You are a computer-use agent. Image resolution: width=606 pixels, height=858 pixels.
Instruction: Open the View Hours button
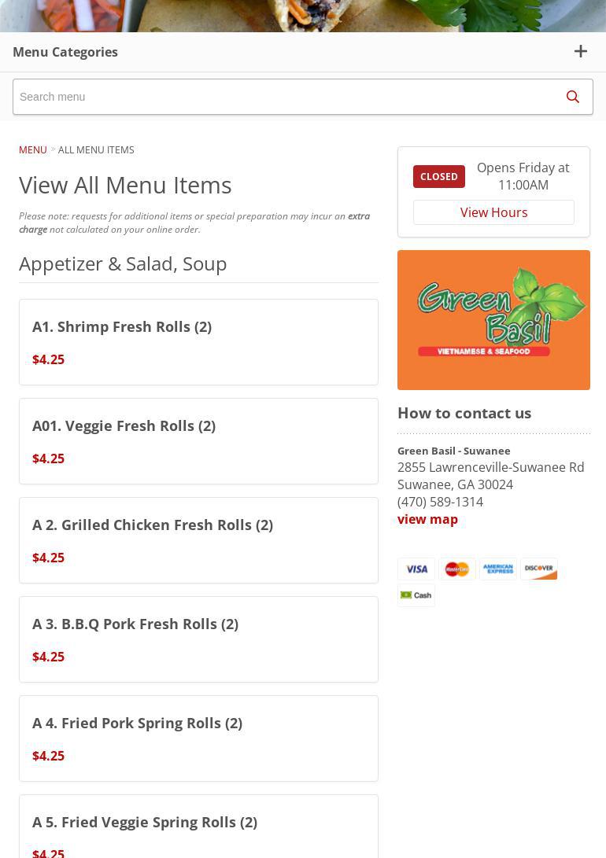point(493,212)
